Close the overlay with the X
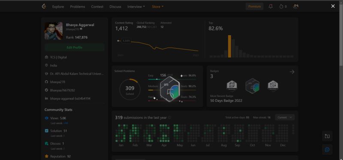343x160 pixels. tap(333, 6)
